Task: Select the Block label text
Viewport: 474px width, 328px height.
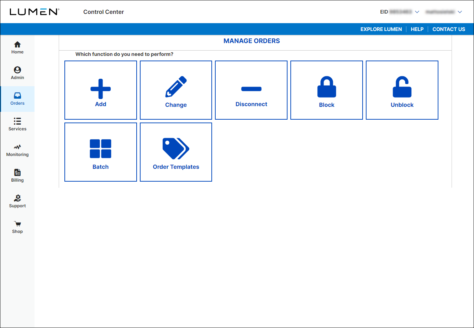Action: click(327, 105)
